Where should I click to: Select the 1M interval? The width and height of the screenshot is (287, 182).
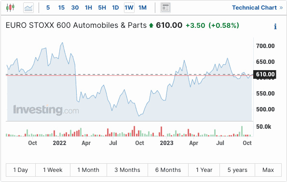pyautogui.click(x=142, y=8)
